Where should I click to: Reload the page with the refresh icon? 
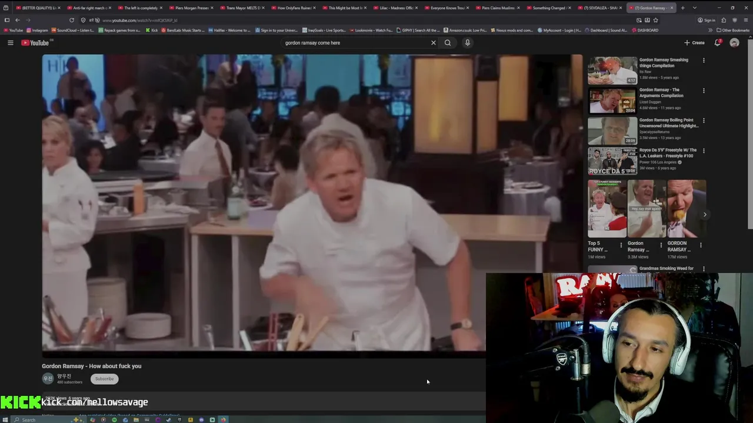[x=72, y=20]
